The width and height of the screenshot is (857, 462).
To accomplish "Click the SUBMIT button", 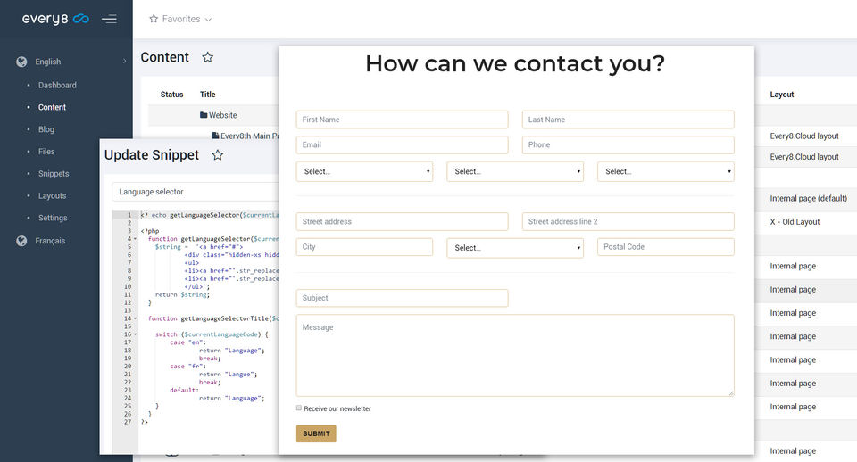I will coord(316,433).
